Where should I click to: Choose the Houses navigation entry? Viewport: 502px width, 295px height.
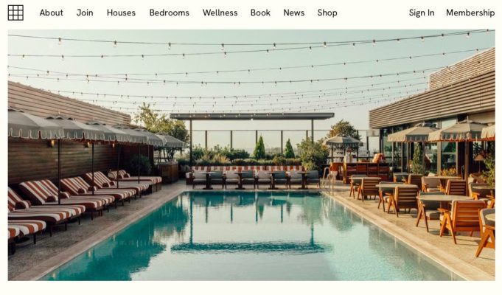121,13
